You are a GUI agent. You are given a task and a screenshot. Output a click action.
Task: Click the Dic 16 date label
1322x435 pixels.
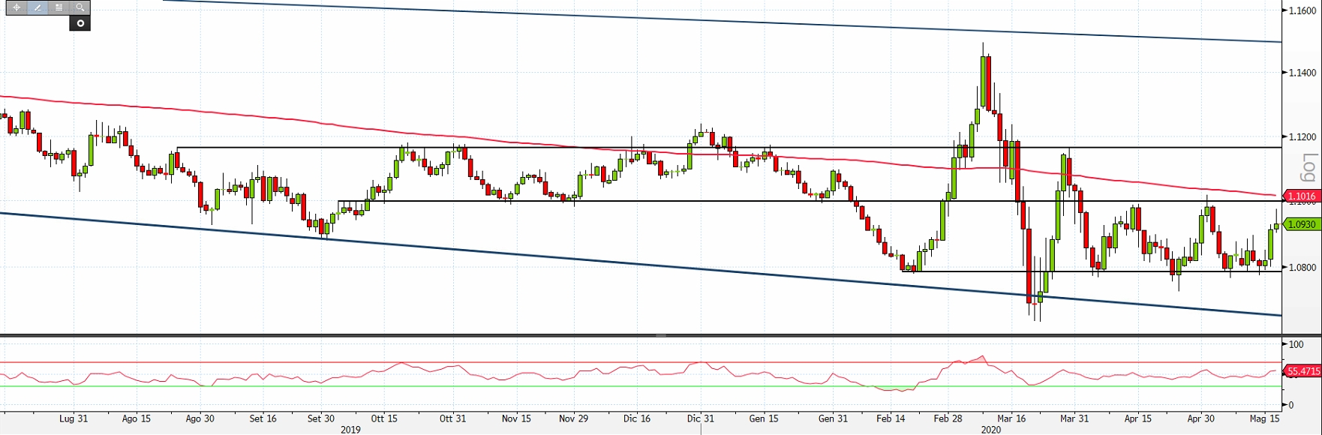point(637,418)
